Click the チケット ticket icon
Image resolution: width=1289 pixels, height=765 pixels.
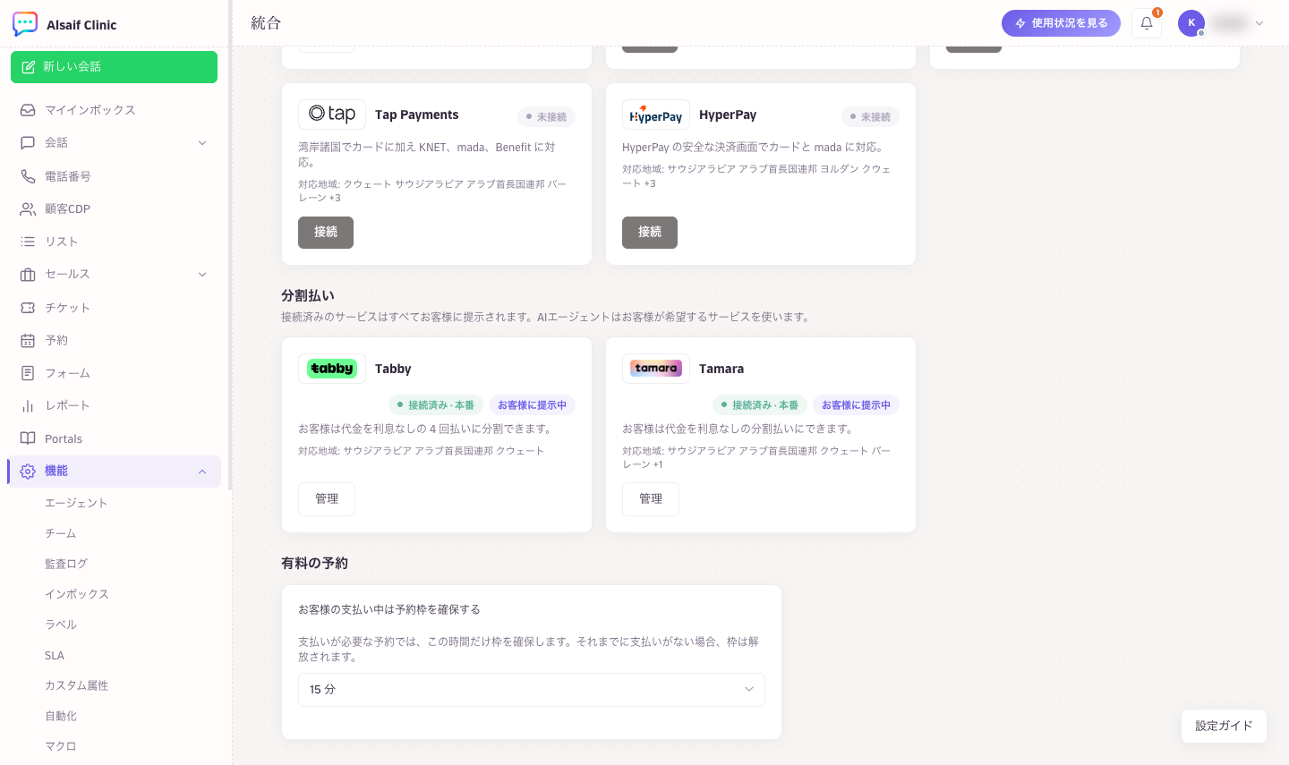click(28, 308)
